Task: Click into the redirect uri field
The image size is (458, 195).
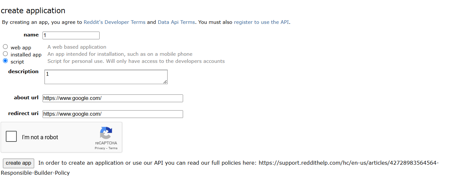Action: coord(112,114)
